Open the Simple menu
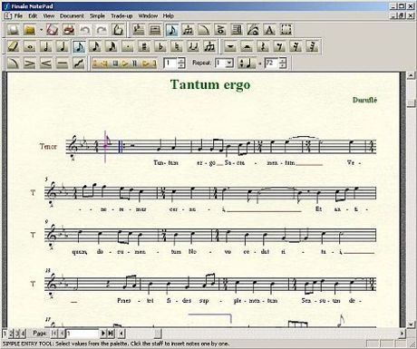 tap(97, 15)
